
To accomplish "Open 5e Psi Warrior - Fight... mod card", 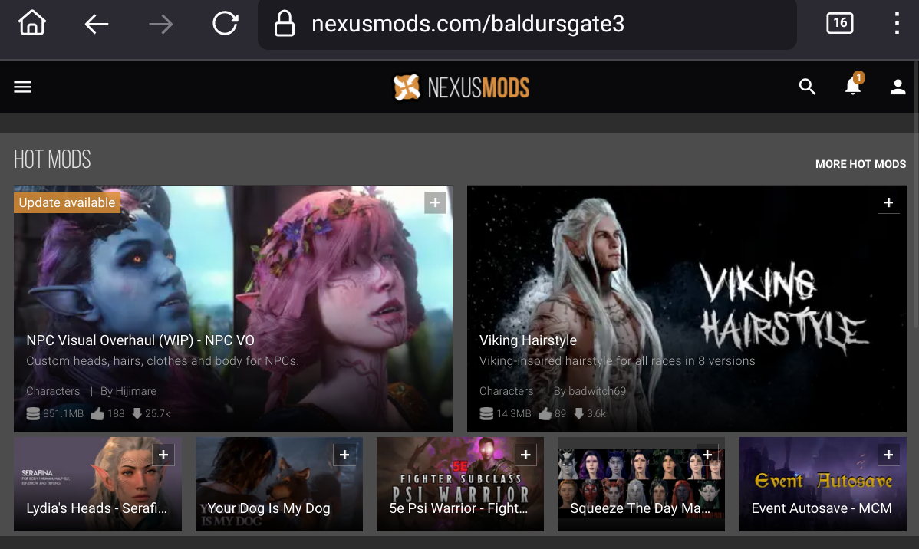I will coord(460,484).
